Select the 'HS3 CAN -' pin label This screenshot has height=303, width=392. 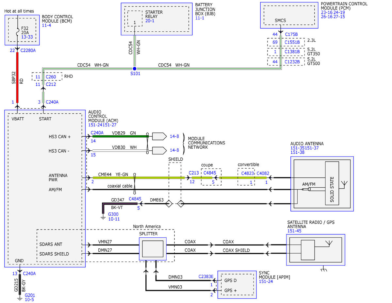click(59, 151)
